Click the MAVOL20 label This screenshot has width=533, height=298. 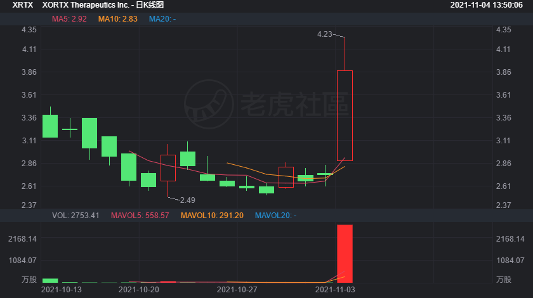pyautogui.click(x=275, y=216)
